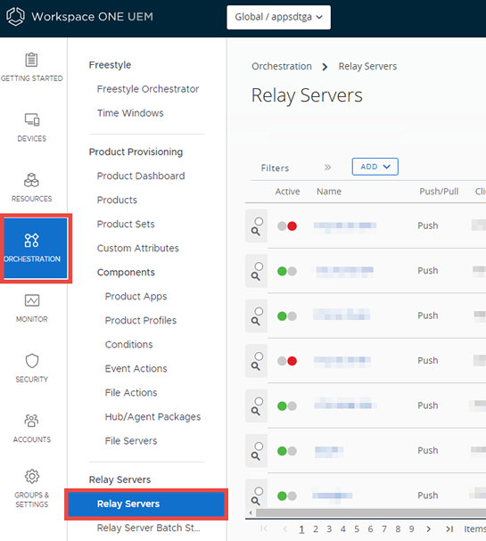This screenshot has height=541, width=486.
Task: Open Freestyle Orchestrator menu item
Action: [x=148, y=89]
